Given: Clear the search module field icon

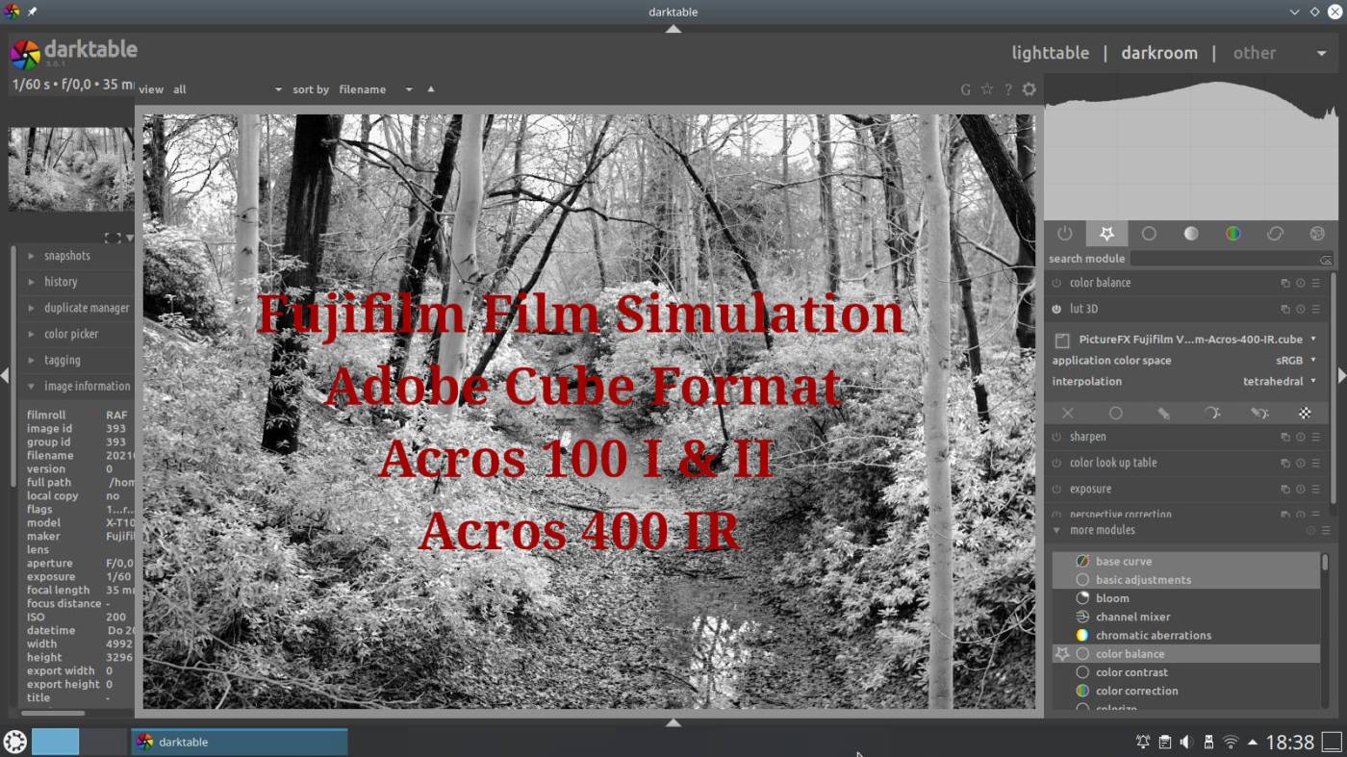Looking at the screenshot, I should 1326,260.
